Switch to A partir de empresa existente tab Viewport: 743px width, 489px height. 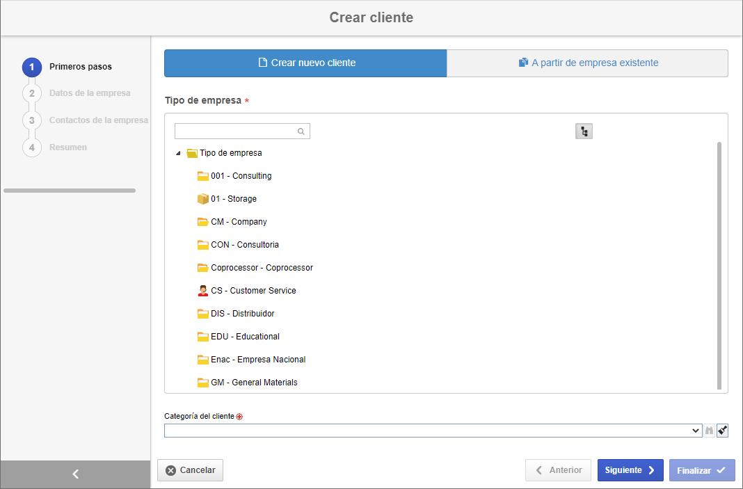pyautogui.click(x=588, y=63)
